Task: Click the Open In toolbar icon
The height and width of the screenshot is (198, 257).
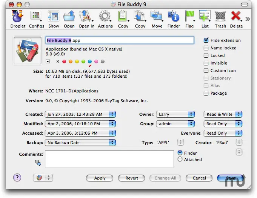Action: [x=86, y=16]
